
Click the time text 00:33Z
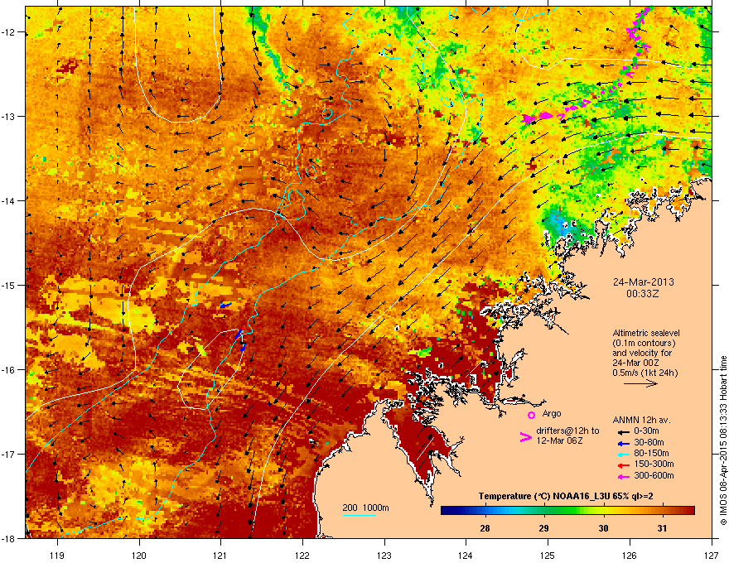(x=643, y=294)
